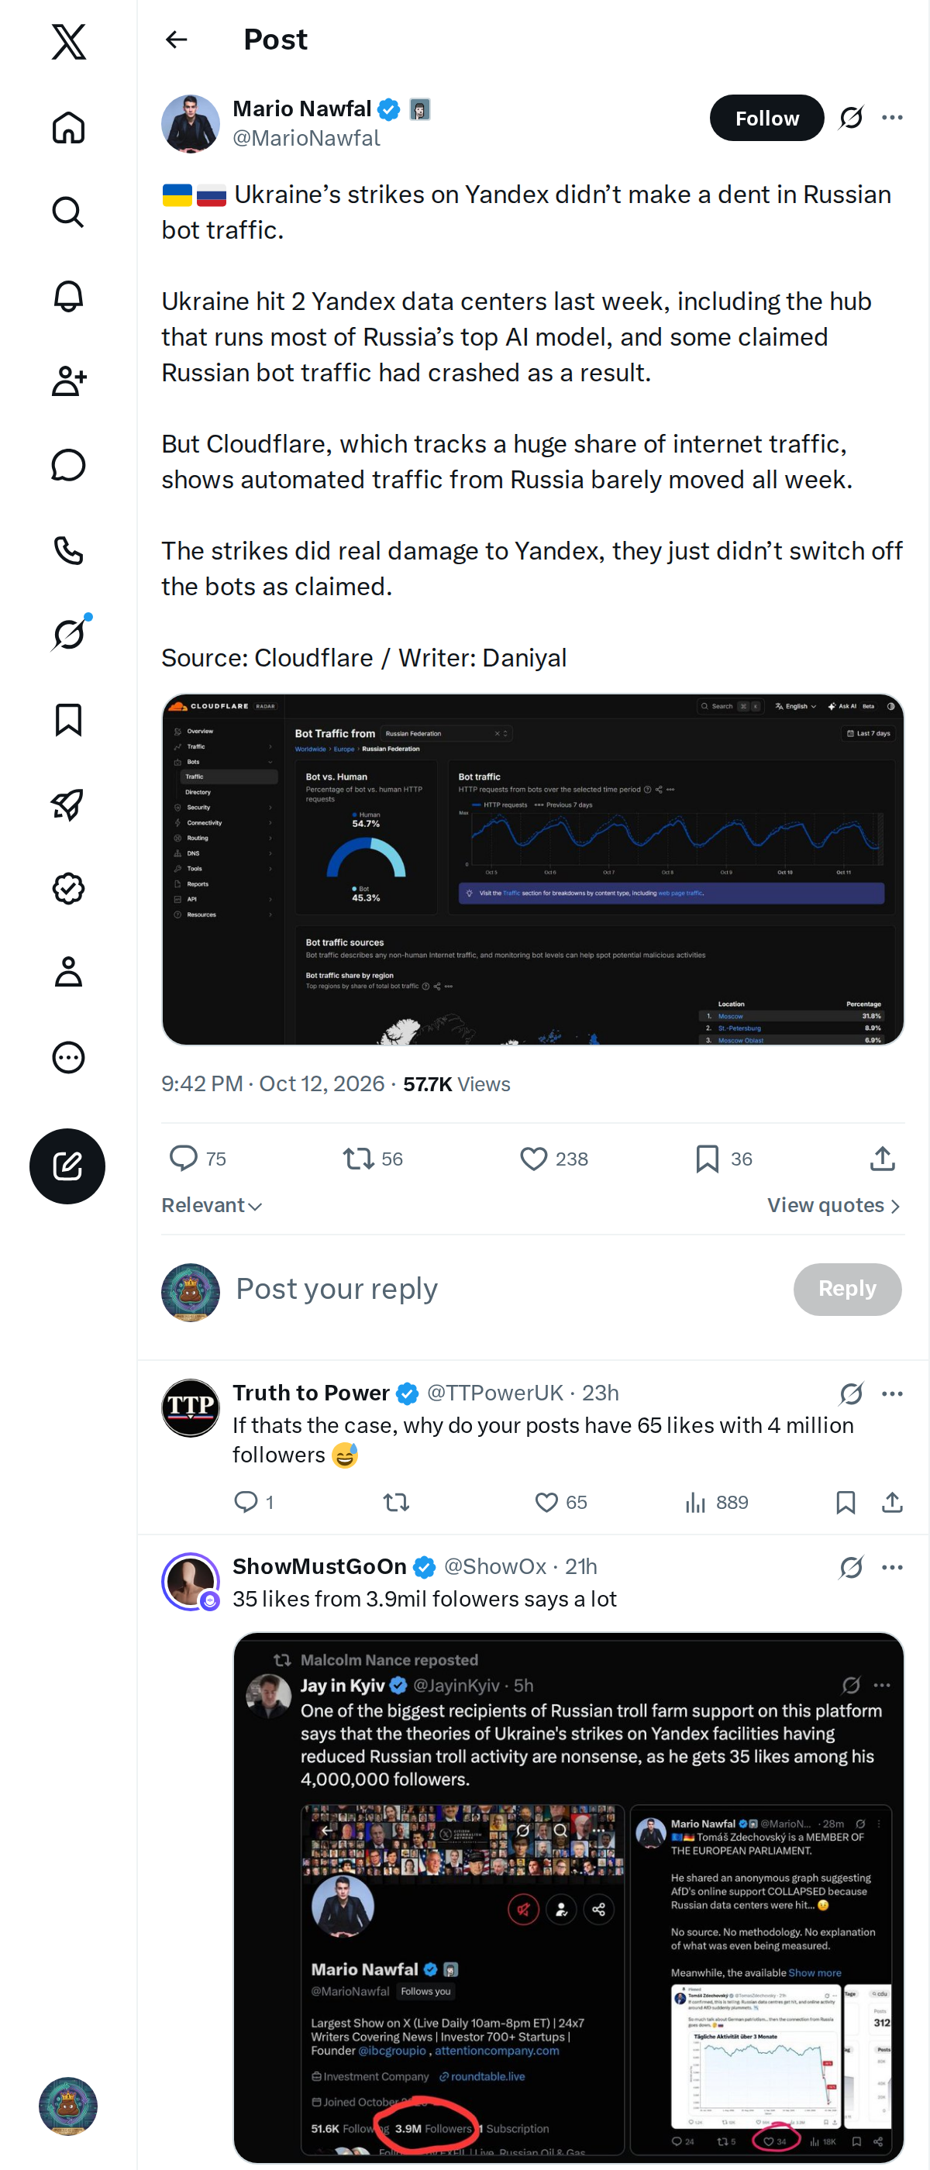
Task: Open Grok in the sidebar
Action: [x=68, y=634]
